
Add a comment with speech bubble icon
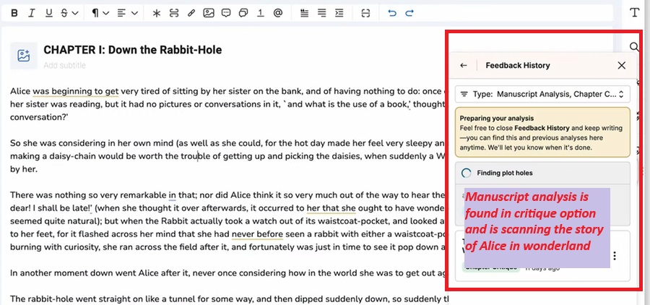[x=226, y=13]
